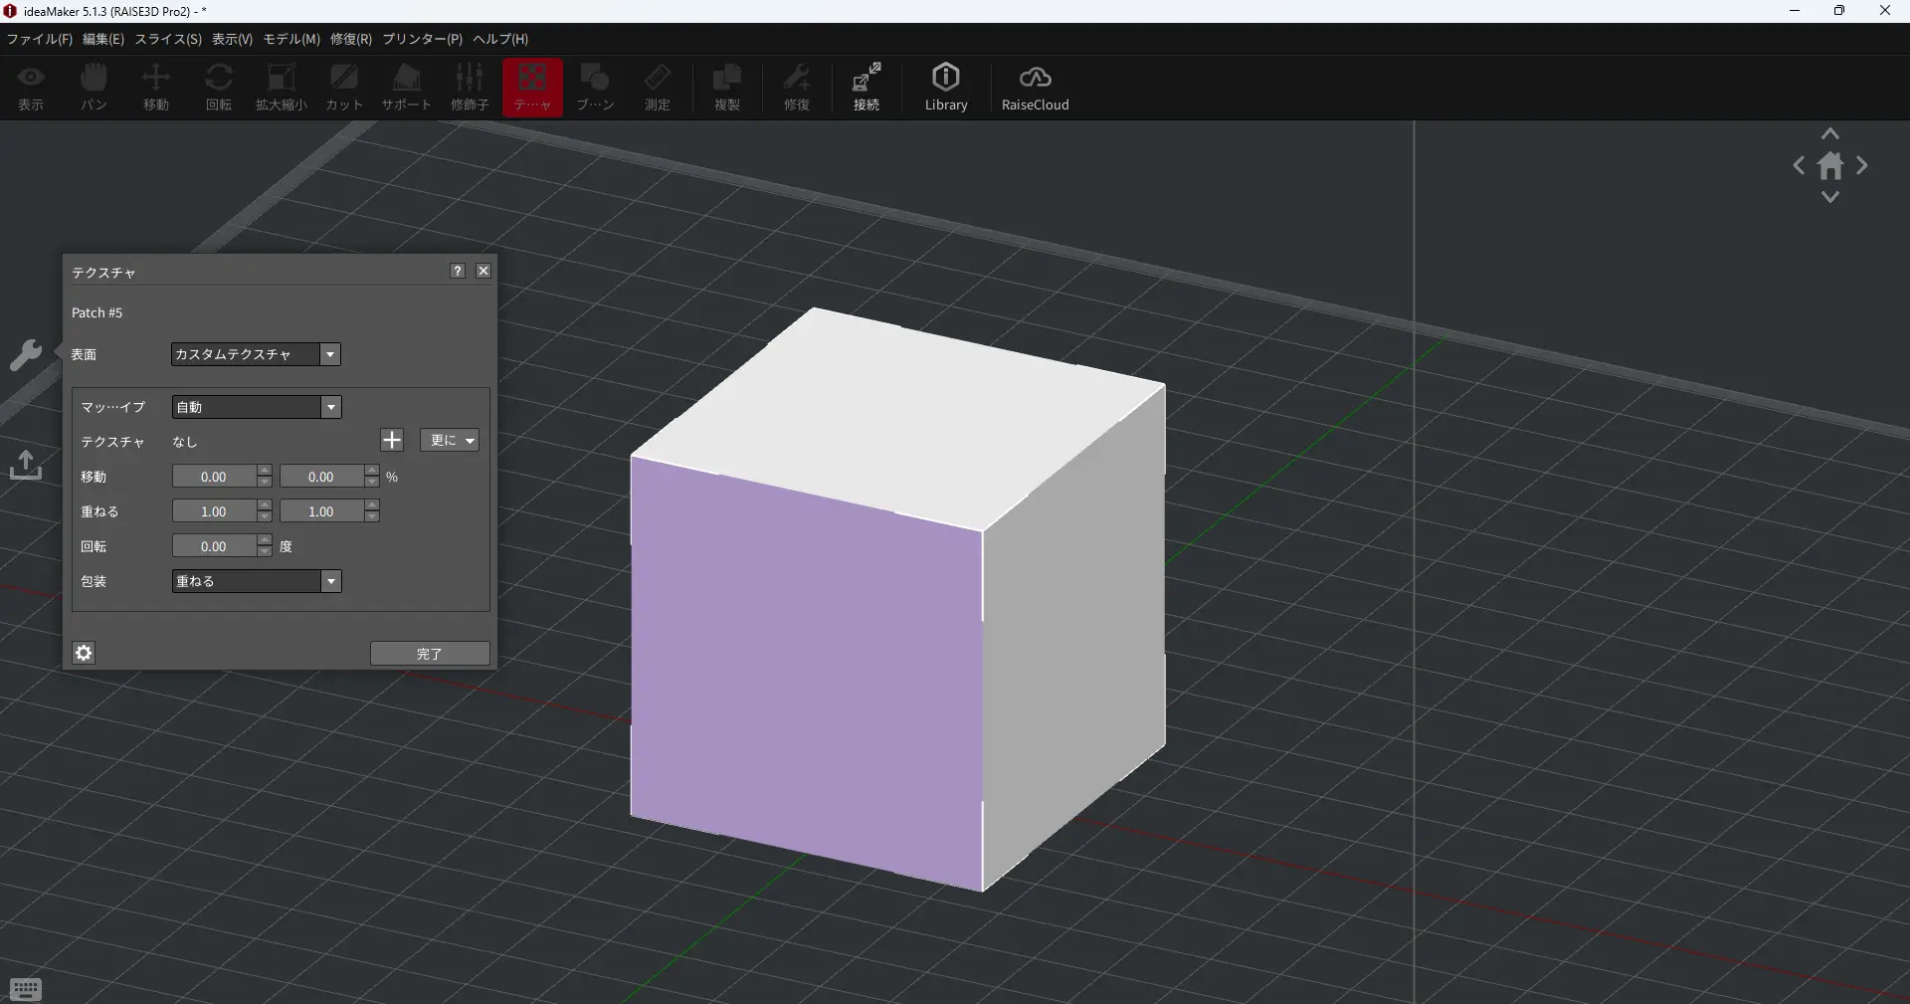Open the プリンター(P) menu
Screen dimensions: 1910x1004
click(422, 39)
